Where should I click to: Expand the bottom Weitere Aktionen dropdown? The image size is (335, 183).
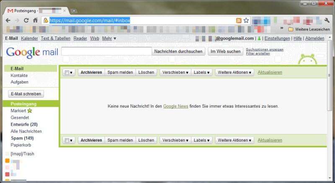[x=234, y=140]
